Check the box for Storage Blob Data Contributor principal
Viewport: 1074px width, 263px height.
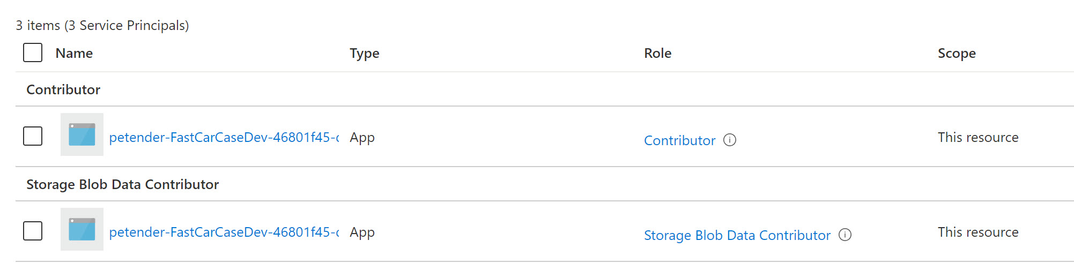(x=33, y=231)
